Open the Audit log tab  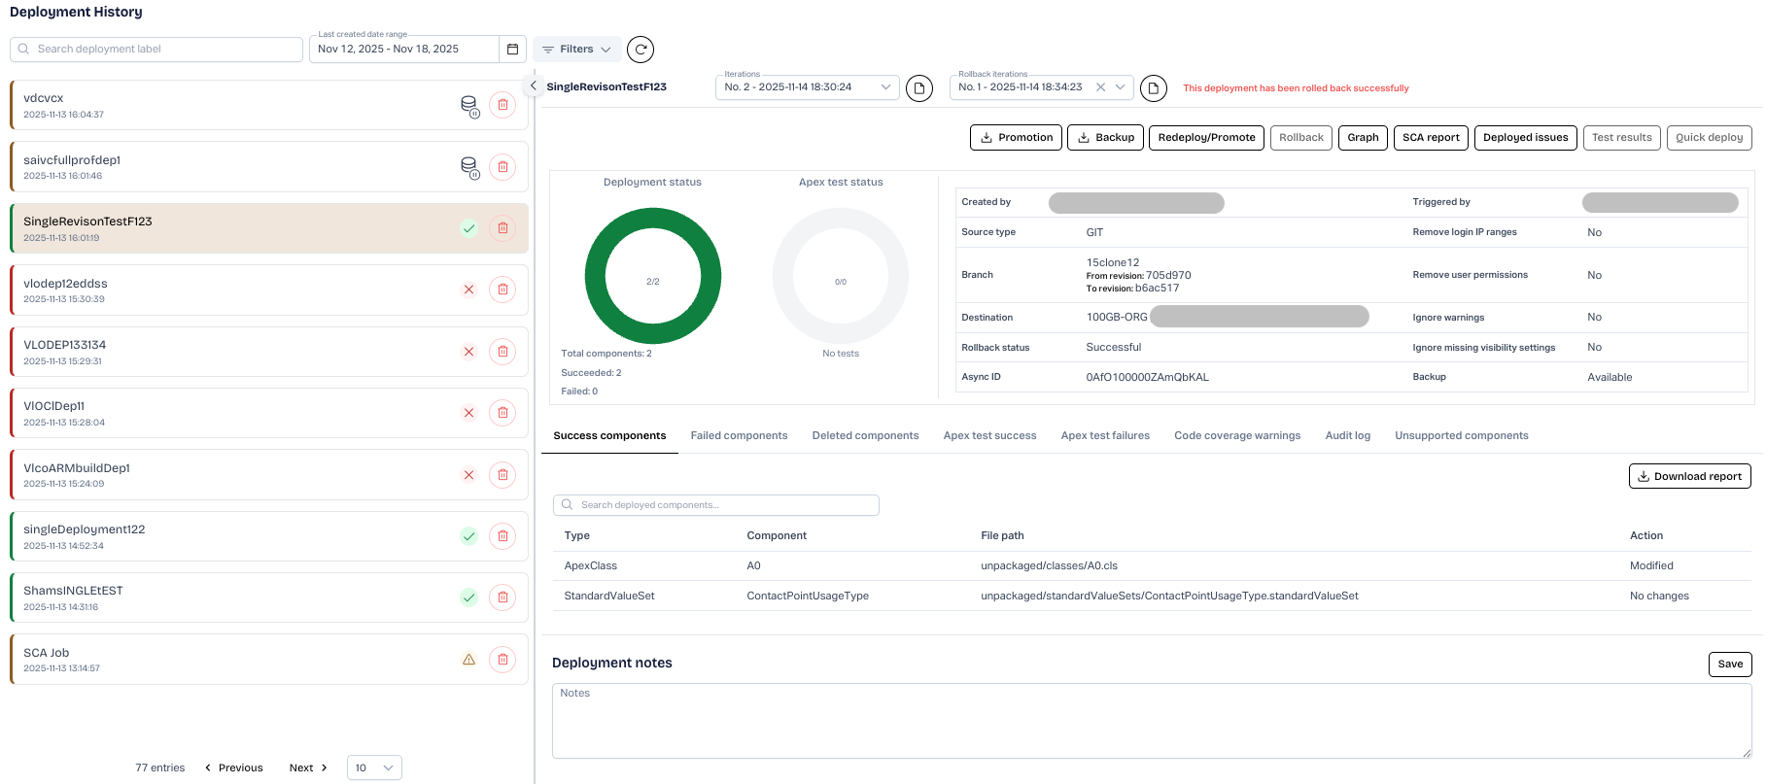click(1347, 436)
